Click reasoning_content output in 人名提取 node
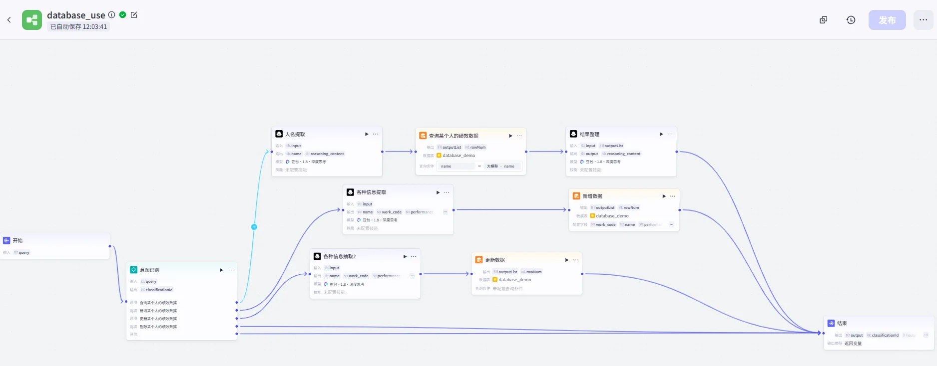This screenshot has width=937, height=366. tap(325, 154)
